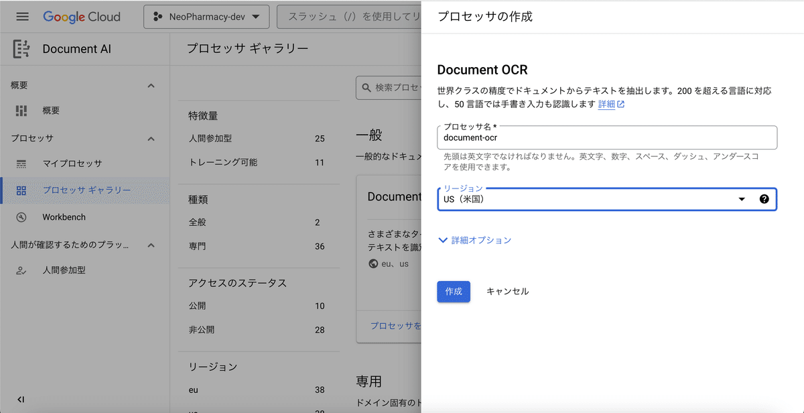Screen dimensions: 804x413
Task: Collapse the 概要 section chevron
Action: tap(151, 86)
